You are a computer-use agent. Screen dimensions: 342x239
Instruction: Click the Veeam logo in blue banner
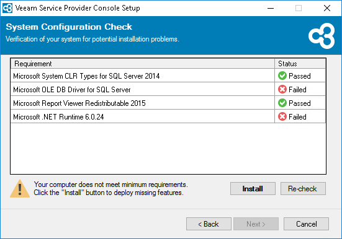point(322,36)
